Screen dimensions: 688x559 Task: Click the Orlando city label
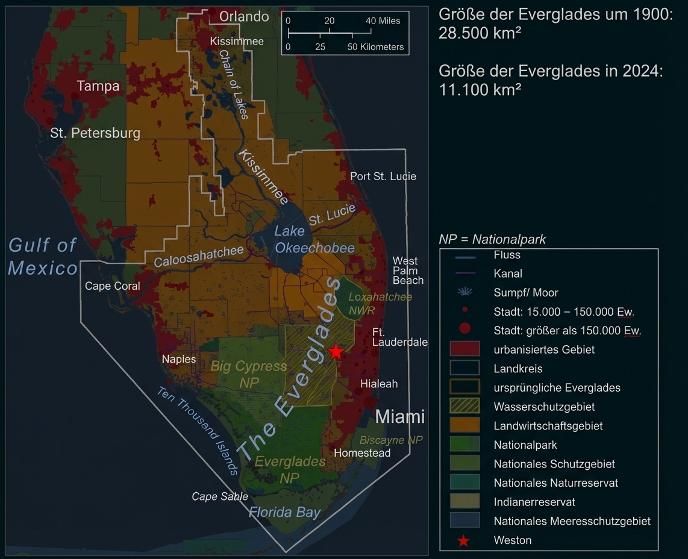coord(243,17)
